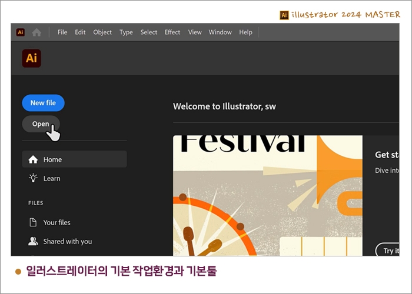Open the File menu
Viewport: 412px width, 294px height.
(62, 32)
